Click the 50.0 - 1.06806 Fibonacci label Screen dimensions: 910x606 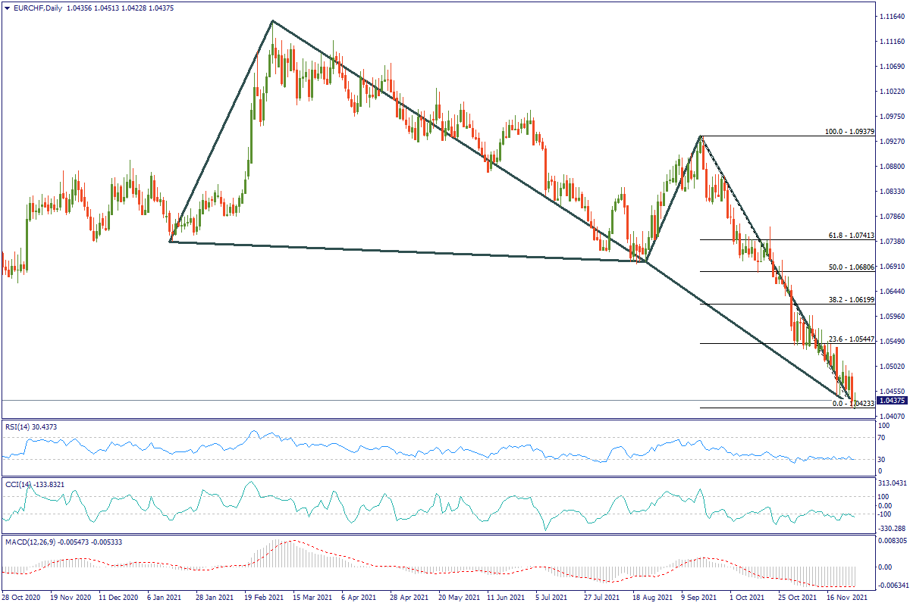click(x=851, y=267)
